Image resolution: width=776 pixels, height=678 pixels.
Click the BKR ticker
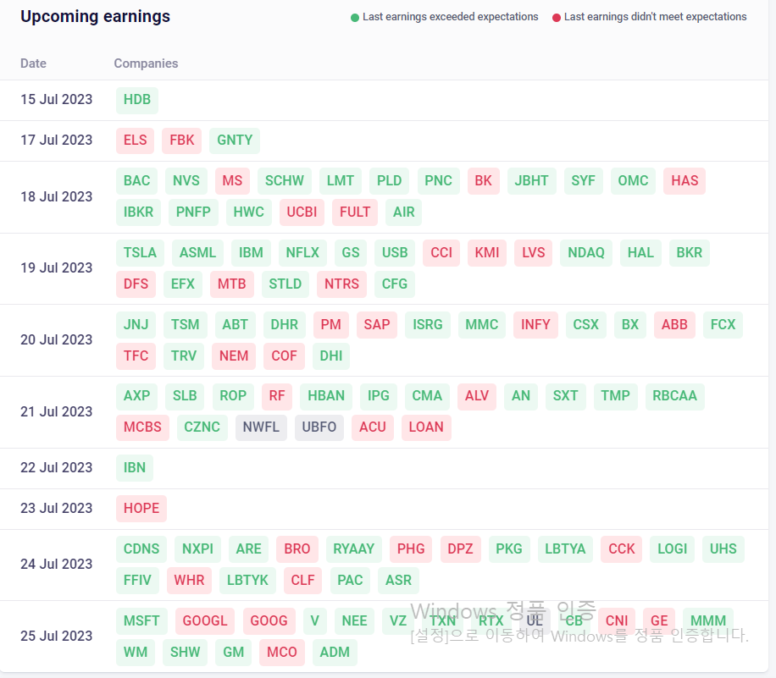pos(689,253)
